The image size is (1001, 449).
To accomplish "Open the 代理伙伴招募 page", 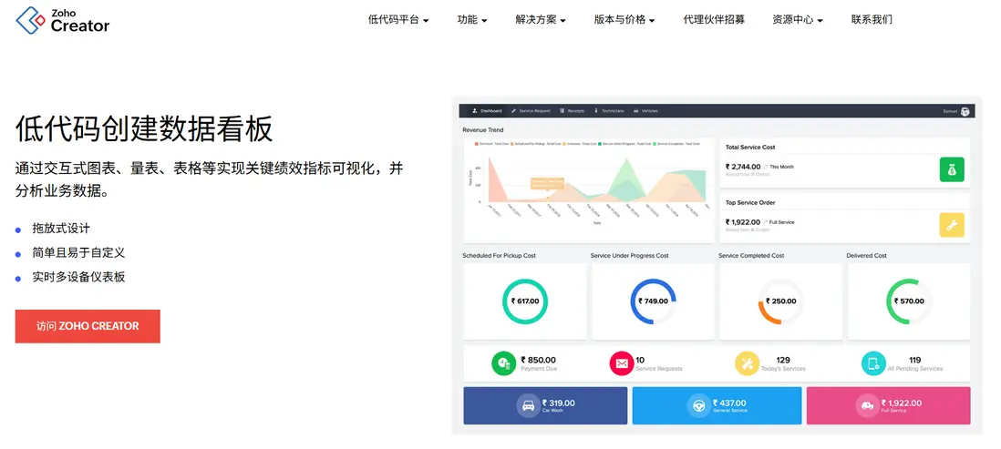I will (x=714, y=20).
